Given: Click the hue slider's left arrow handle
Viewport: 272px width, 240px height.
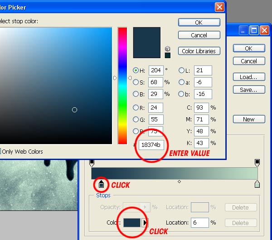Looking at the screenshot, I should click(115, 78).
